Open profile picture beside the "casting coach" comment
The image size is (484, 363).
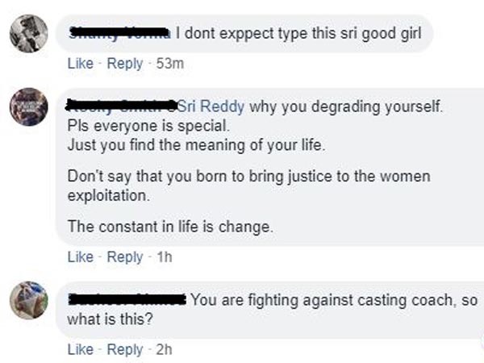[28, 299]
